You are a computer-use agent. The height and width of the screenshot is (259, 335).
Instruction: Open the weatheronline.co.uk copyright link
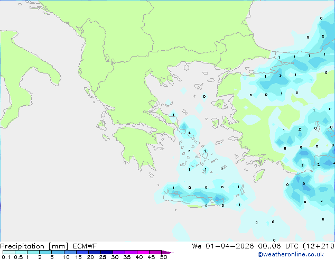pos(290,254)
